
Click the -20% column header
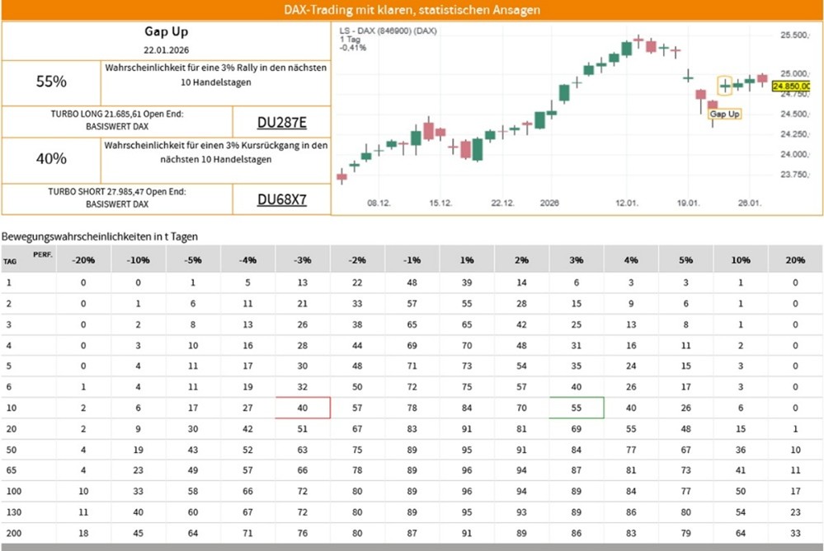(x=83, y=259)
